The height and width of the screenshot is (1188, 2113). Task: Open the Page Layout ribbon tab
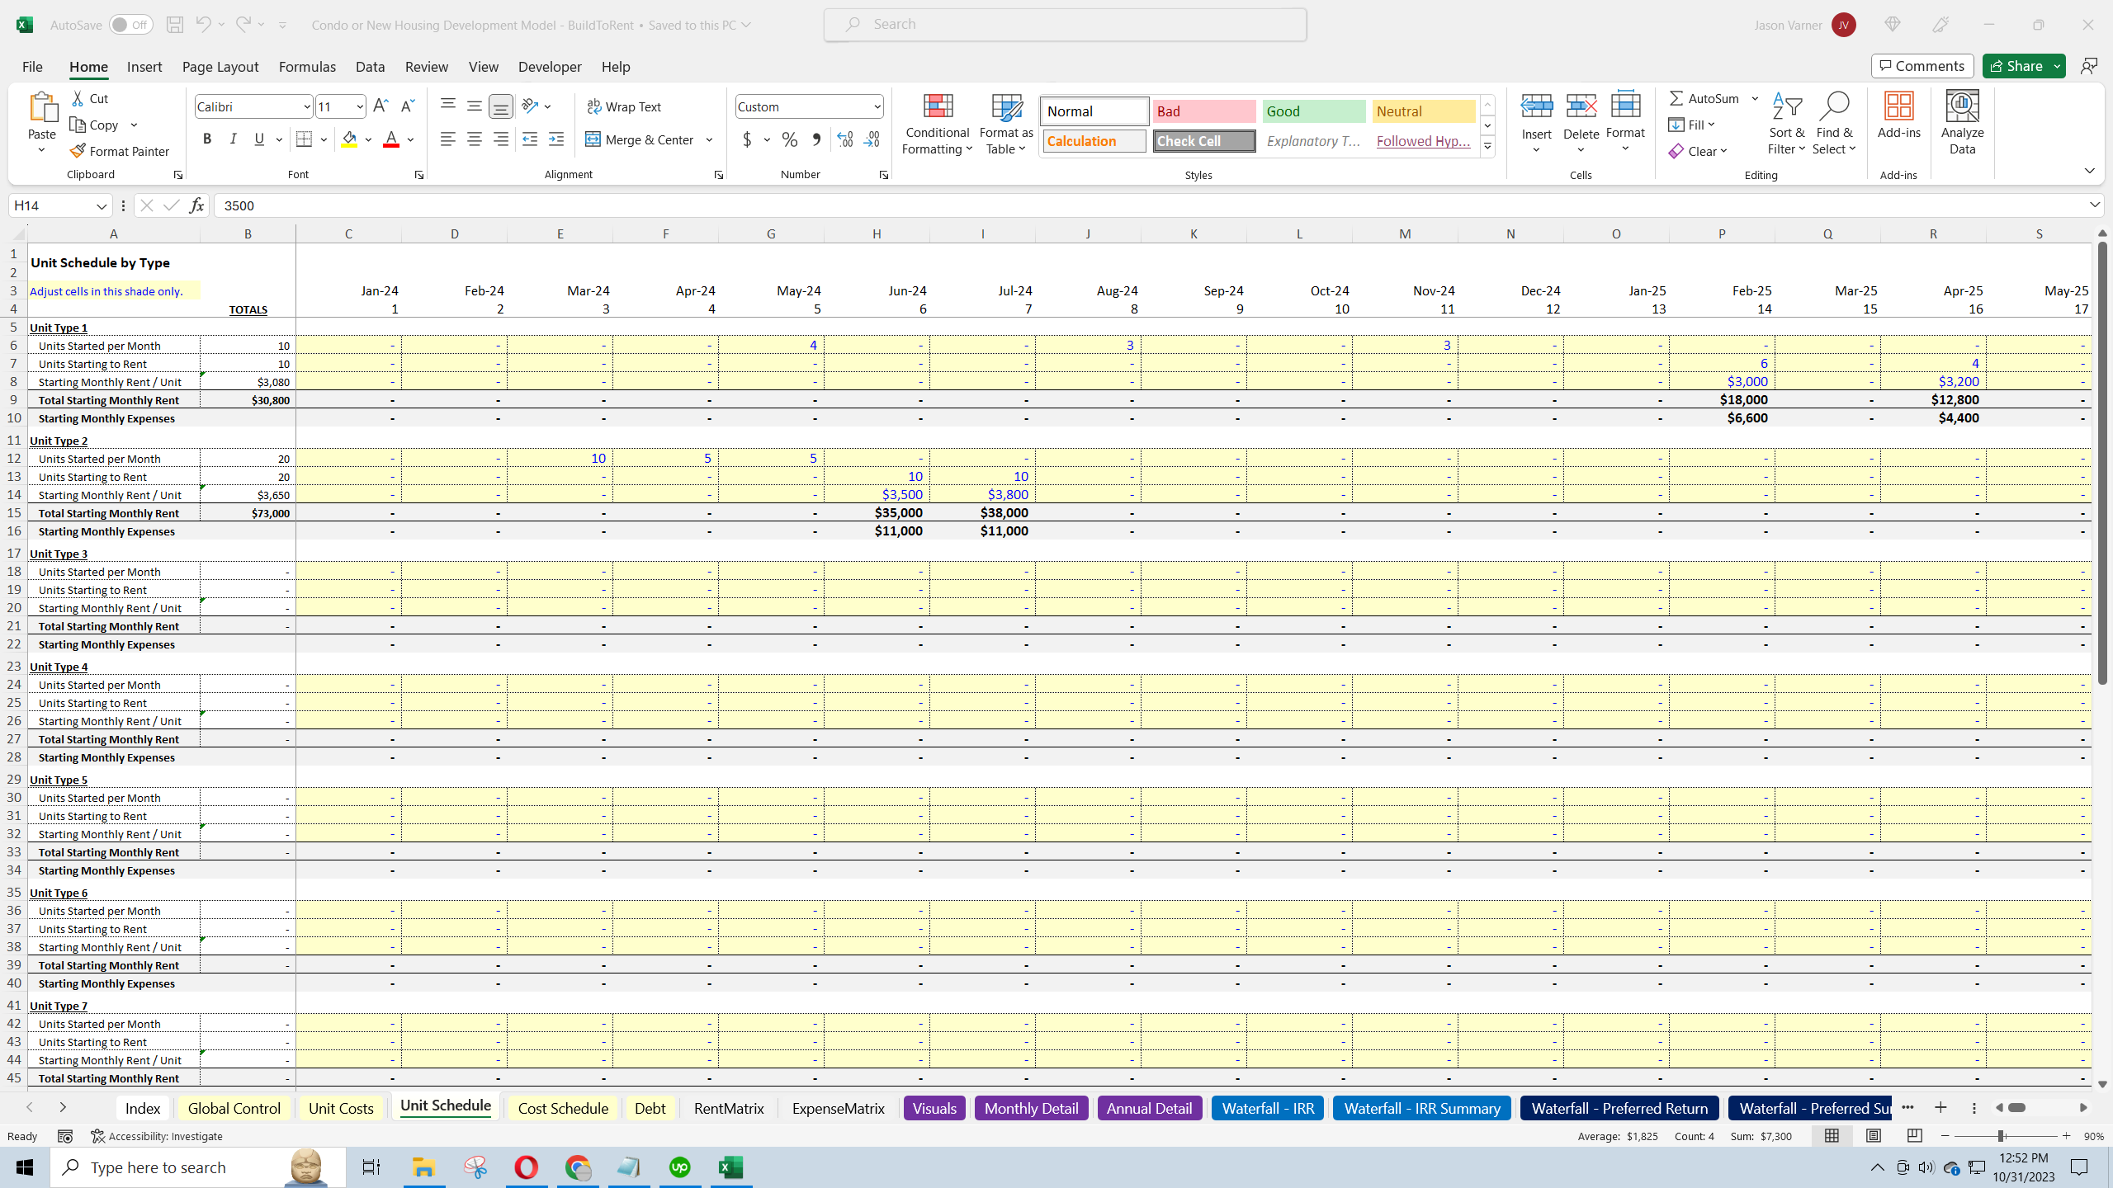coord(220,67)
